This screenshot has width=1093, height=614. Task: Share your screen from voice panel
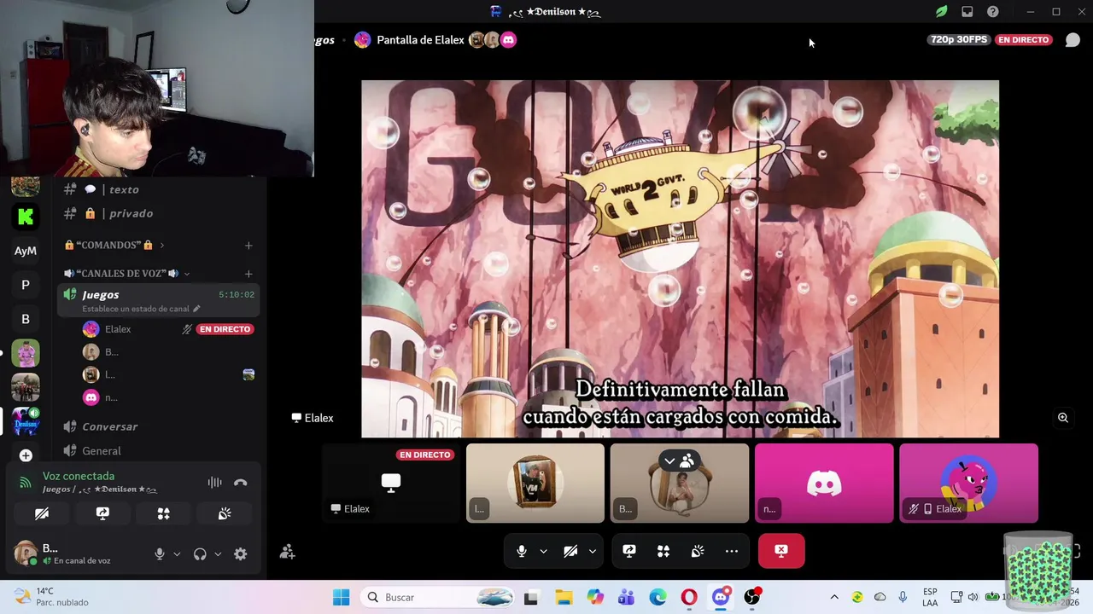(x=102, y=513)
